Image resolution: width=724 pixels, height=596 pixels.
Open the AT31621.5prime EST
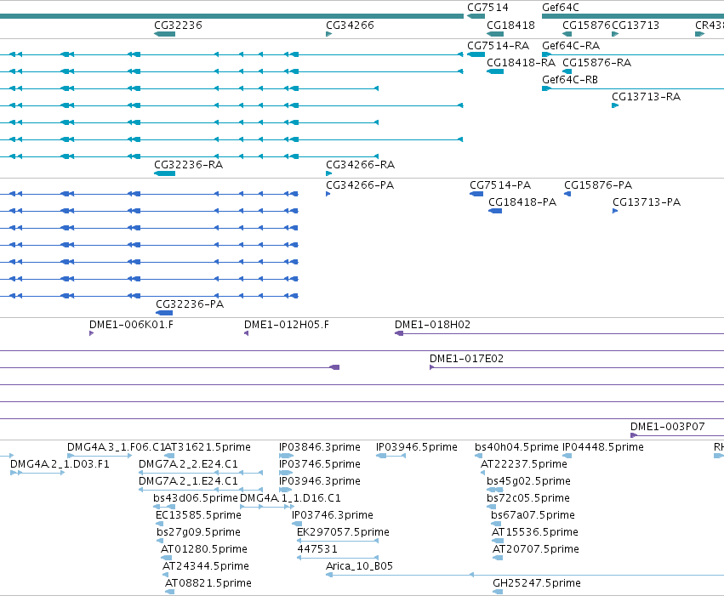click(169, 456)
